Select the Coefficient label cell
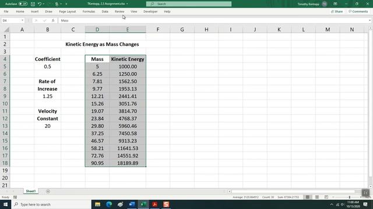 (x=47, y=59)
